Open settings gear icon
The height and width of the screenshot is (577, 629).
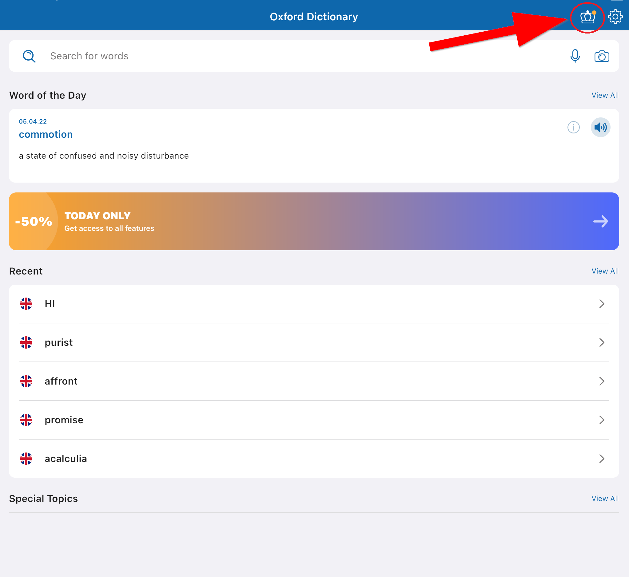(615, 17)
